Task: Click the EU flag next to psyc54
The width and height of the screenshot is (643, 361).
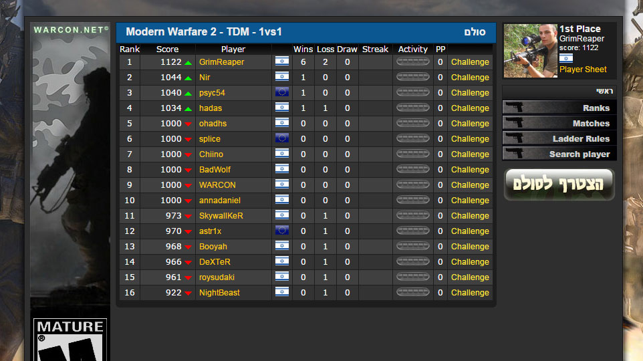Action: coord(281,92)
